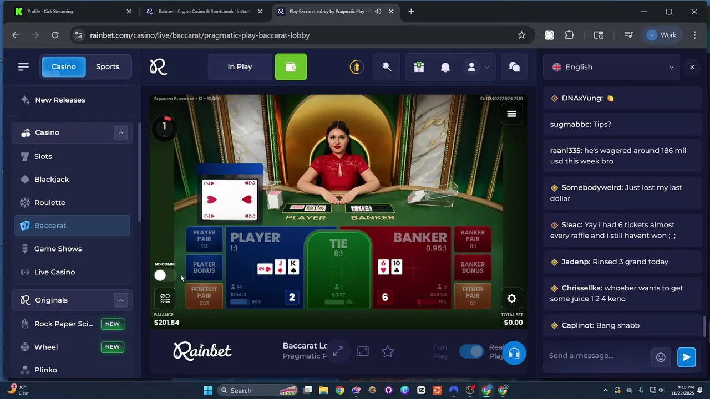
Task: Open the hamburger sidebar menu
Action: (x=23, y=66)
